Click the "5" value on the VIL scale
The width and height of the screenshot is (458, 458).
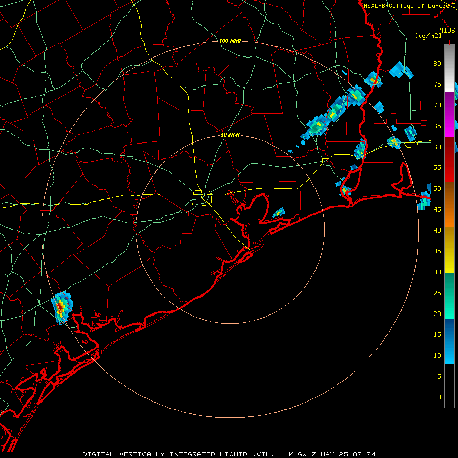point(439,377)
